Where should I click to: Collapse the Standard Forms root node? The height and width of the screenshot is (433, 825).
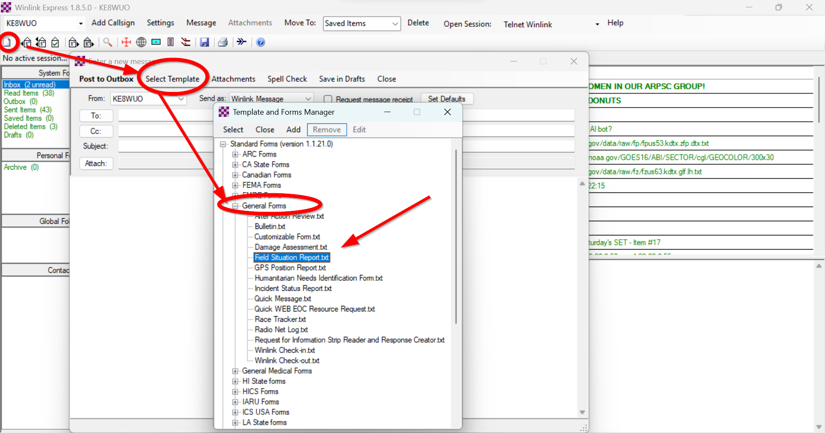pyautogui.click(x=223, y=144)
